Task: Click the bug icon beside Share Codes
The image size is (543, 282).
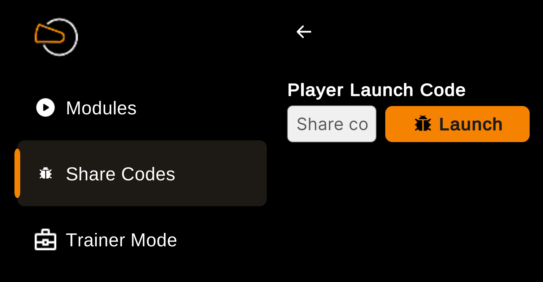Action: pos(45,173)
